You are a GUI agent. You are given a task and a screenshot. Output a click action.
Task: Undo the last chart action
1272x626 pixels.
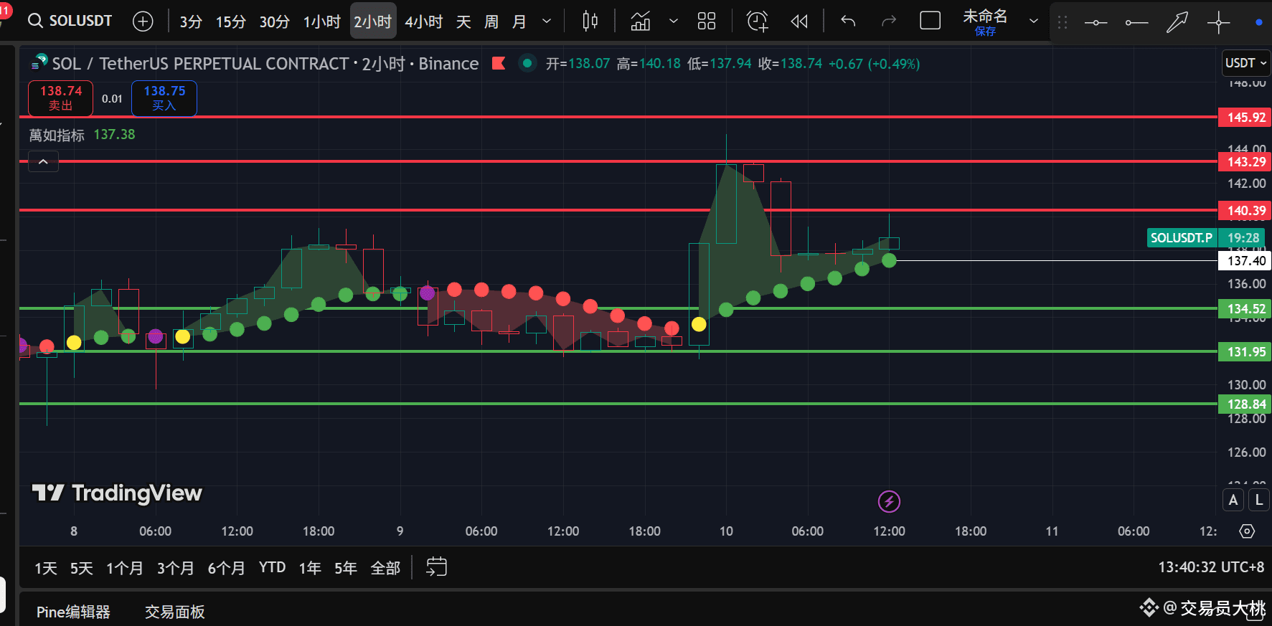pyautogui.click(x=848, y=22)
